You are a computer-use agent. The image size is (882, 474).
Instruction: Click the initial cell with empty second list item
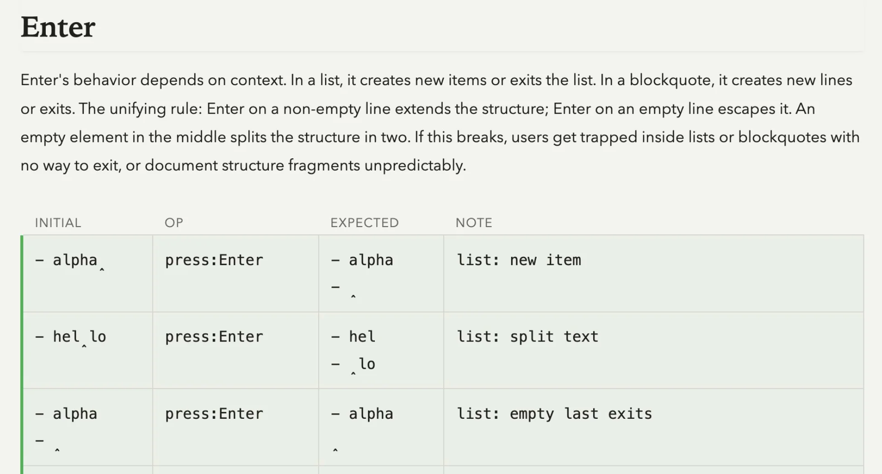[x=88, y=427]
